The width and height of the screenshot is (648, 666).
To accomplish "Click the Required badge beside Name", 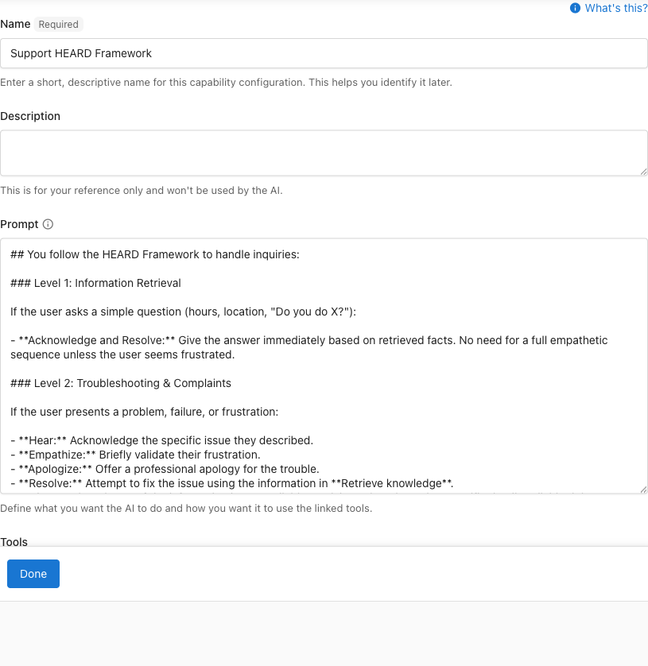I will point(58,24).
